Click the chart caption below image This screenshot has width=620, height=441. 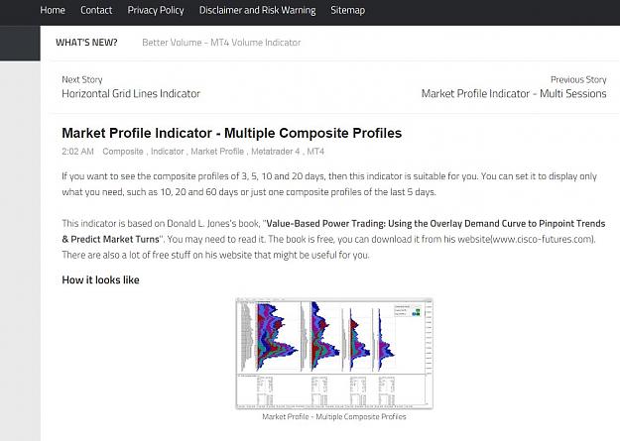(334, 416)
